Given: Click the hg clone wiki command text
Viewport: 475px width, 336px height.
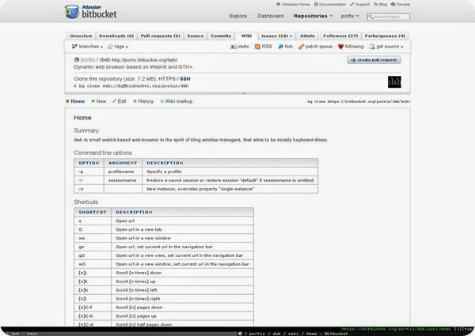Looking at the screenshot, I should coord(359,102).
